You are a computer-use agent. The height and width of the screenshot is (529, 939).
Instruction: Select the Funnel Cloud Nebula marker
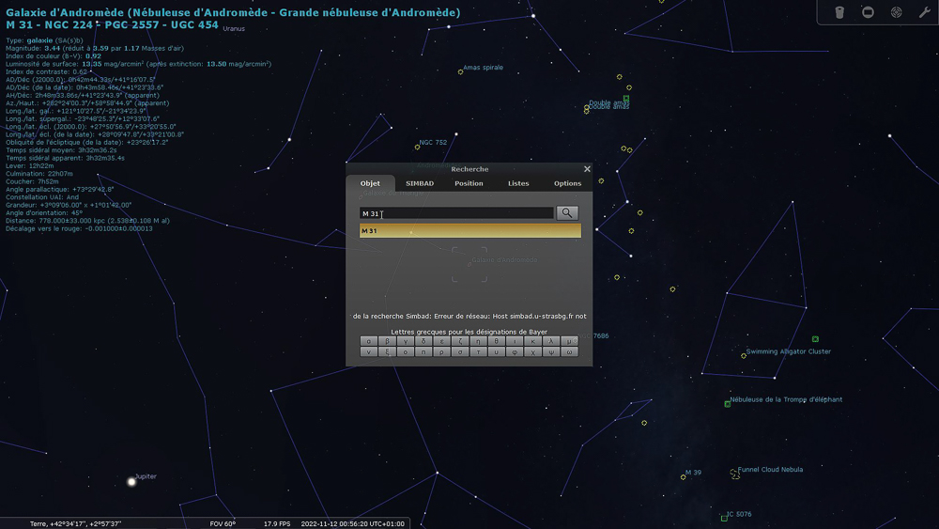[735, 474]
